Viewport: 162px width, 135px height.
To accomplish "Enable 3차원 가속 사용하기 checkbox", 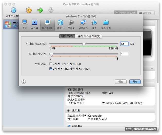I will 51,64.
